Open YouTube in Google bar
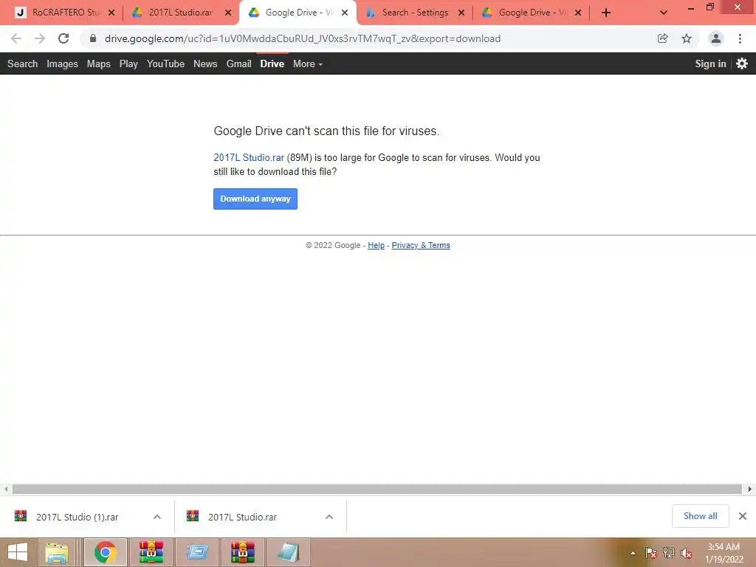This screenshot has height=567, width=756. 165,63
